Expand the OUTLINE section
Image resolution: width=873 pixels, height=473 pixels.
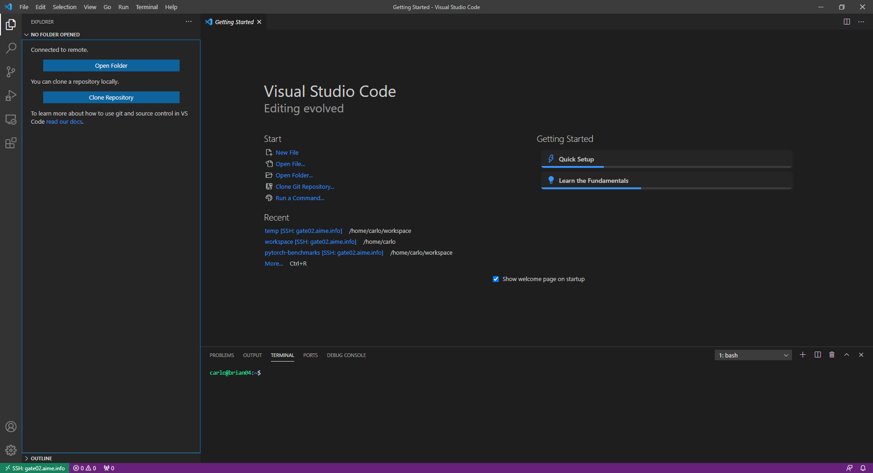pyautogui.click(x=111, y=458)
